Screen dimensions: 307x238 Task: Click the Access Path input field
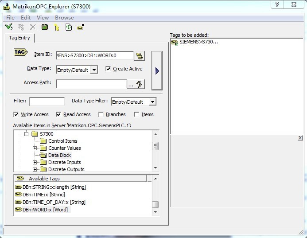pos(91,84)
